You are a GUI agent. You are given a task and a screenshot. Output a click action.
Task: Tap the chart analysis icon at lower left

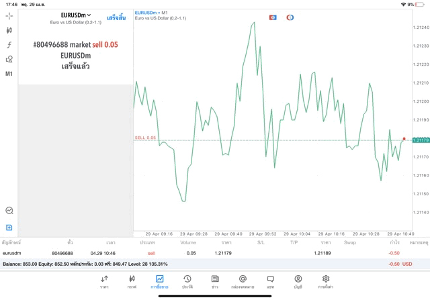[x=9, y=211]
